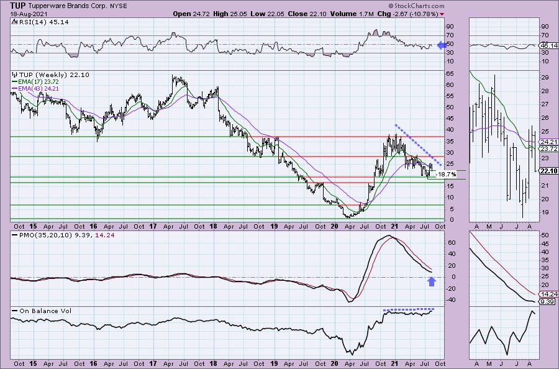The height and width of the screenshot is (369, 559).
Task: Click the 90 label on main RSI axis
Action: 450,26
